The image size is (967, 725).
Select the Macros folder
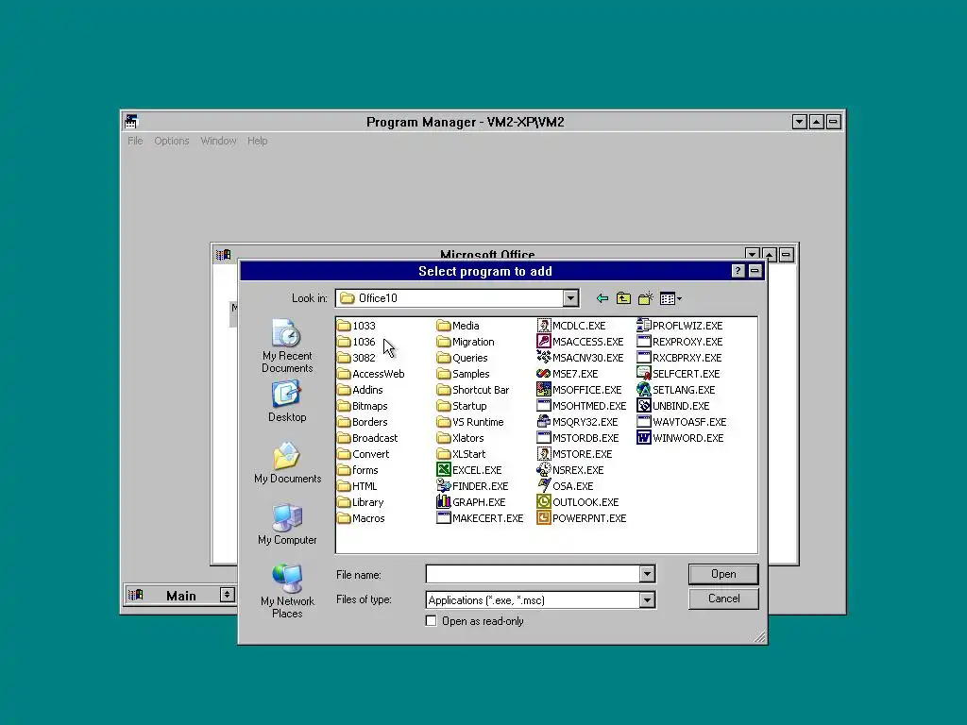pos(362,518)
